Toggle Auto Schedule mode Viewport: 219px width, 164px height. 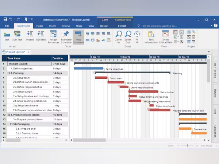(78, 37)
